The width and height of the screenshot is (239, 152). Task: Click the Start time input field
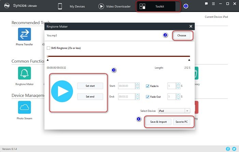[127, 86]
